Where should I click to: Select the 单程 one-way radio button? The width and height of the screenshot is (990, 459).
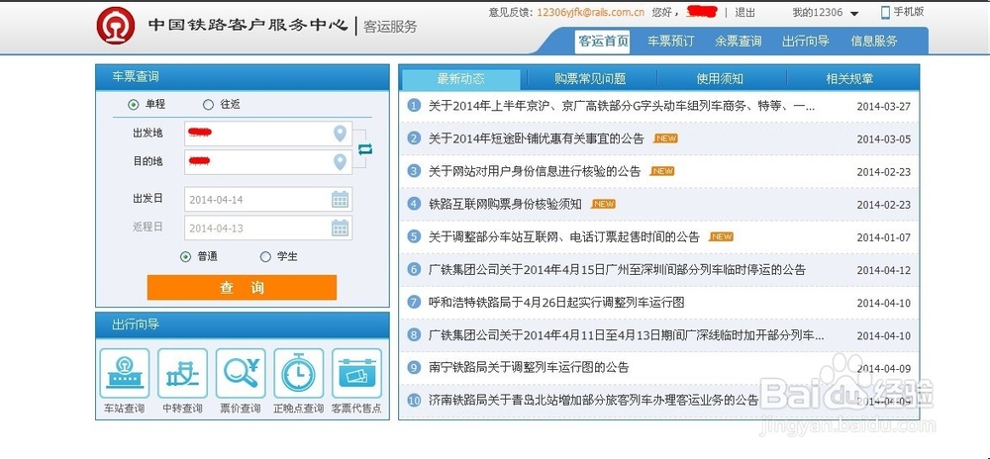(x=134, y=105)
